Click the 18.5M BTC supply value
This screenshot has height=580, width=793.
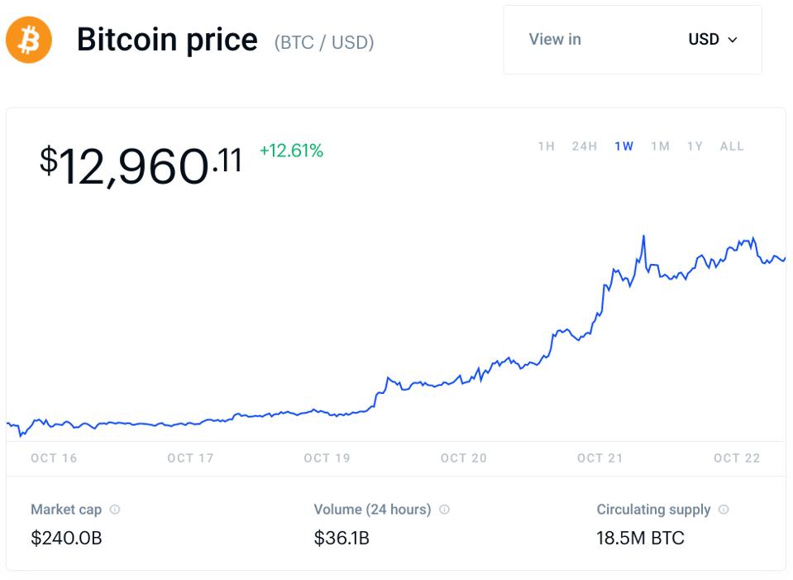pos(640,539)
